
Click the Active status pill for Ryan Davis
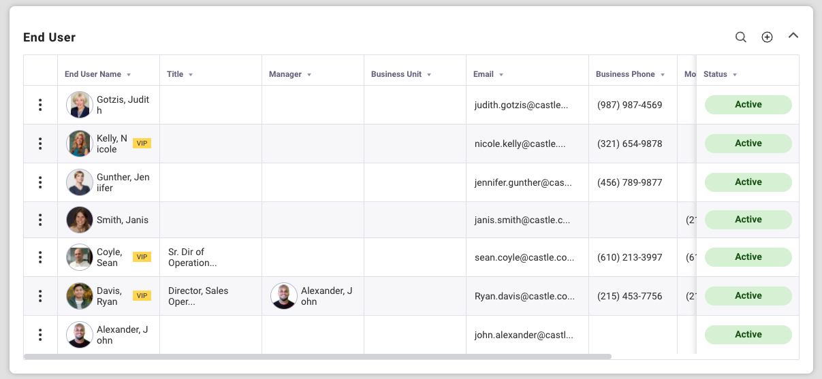point(748,296)
